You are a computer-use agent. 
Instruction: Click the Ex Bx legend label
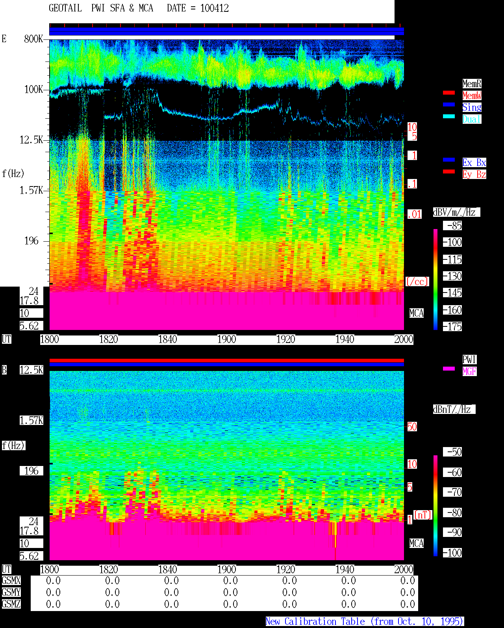coord(474,162)
